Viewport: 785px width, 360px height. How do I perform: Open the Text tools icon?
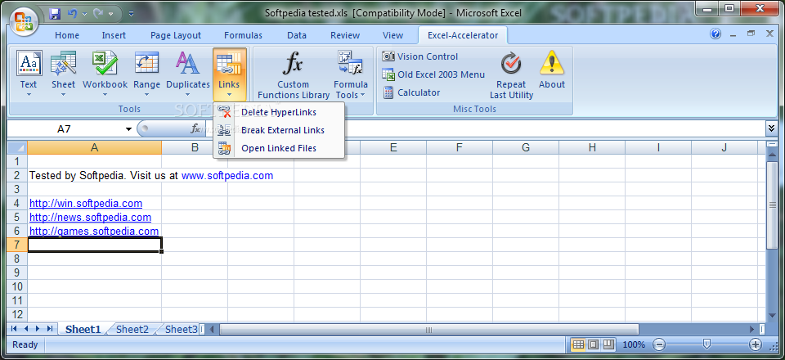click(29, 74)
